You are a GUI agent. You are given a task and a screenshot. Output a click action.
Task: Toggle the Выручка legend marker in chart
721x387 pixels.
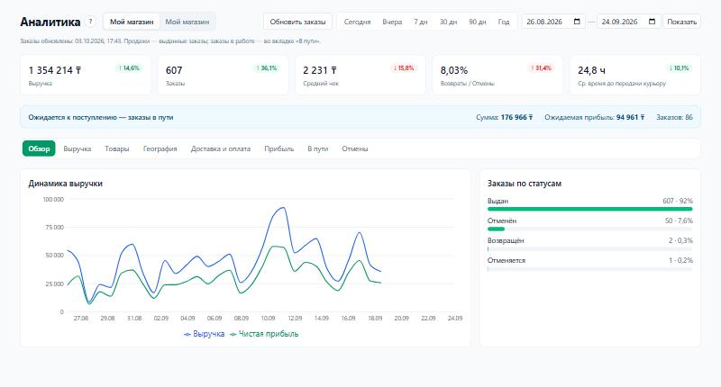[187, 334]
